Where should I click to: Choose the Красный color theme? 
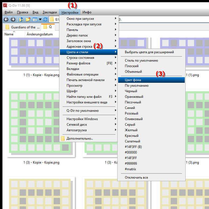coord(151,136)
